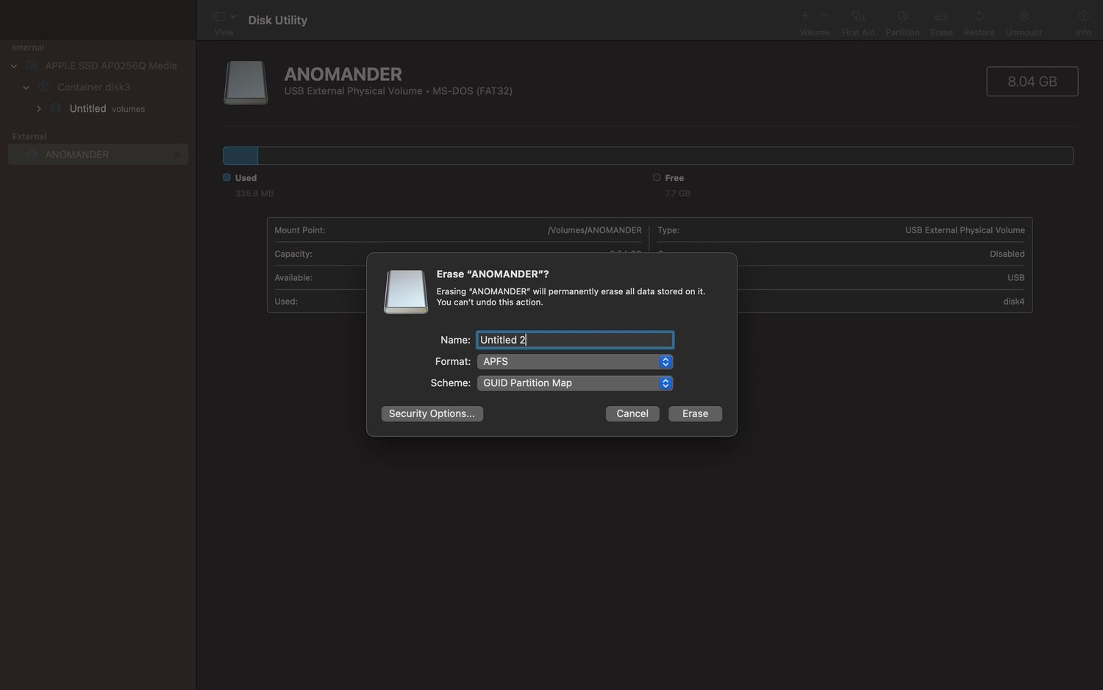Select APPLE SSD AP0256Q Media in sidebar

[110, 65]
